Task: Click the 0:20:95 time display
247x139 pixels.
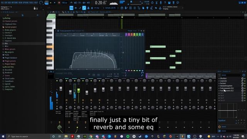Action: coord(101,3)
